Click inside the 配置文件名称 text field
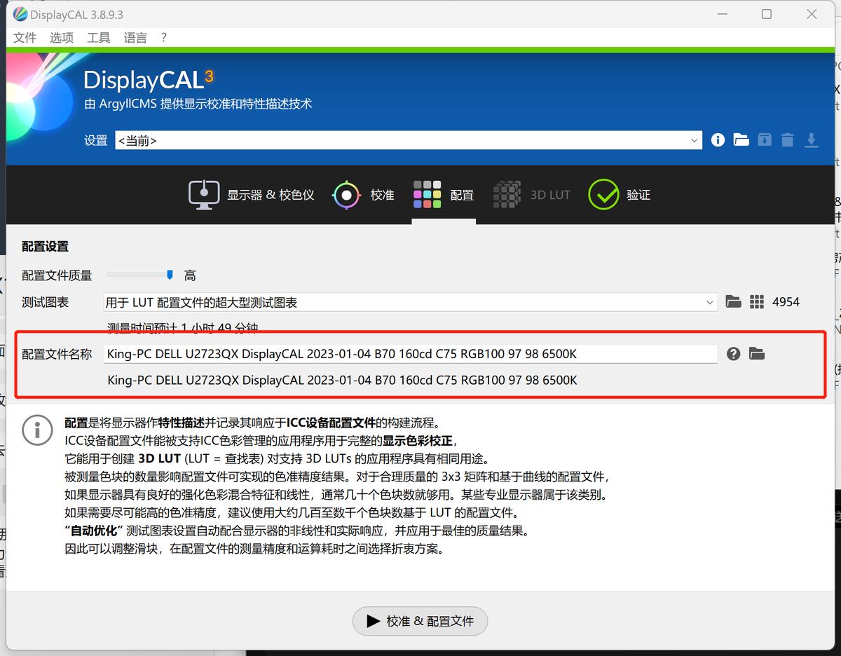 point(350,354)
